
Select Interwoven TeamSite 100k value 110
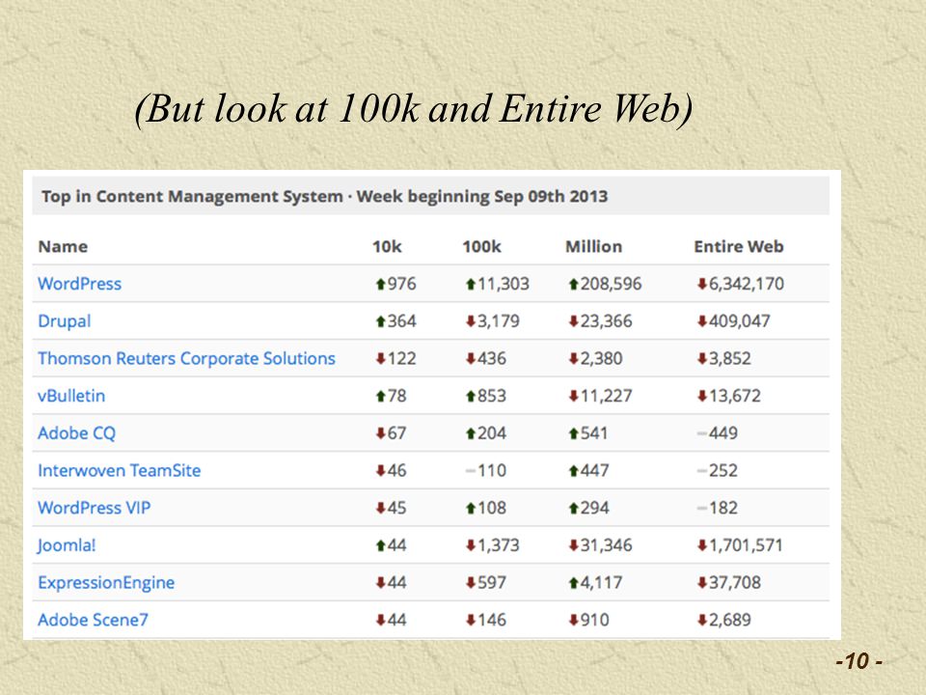(491, 470)
